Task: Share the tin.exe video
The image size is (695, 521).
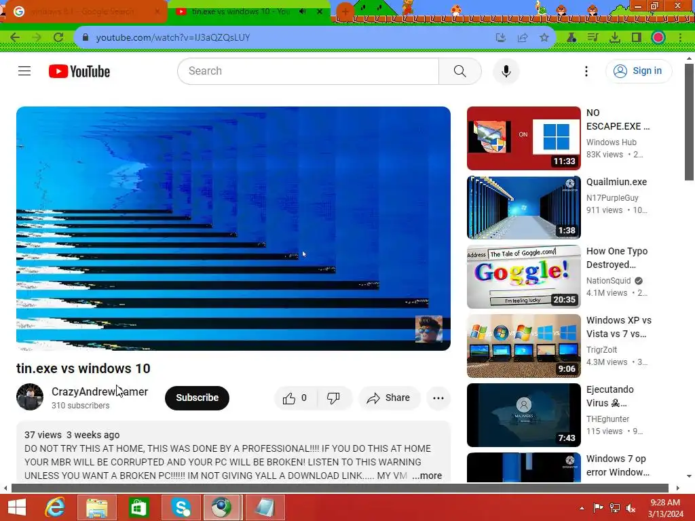Action: tap(388, 398)
